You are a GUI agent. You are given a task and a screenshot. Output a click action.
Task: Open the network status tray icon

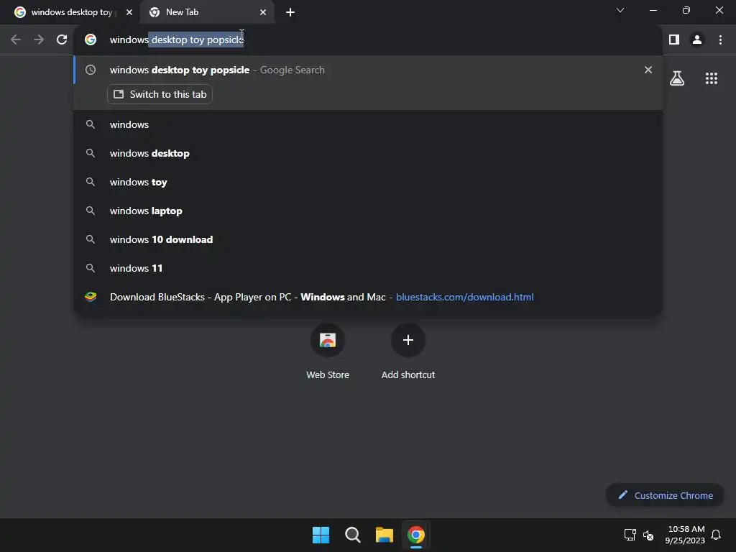630,535
